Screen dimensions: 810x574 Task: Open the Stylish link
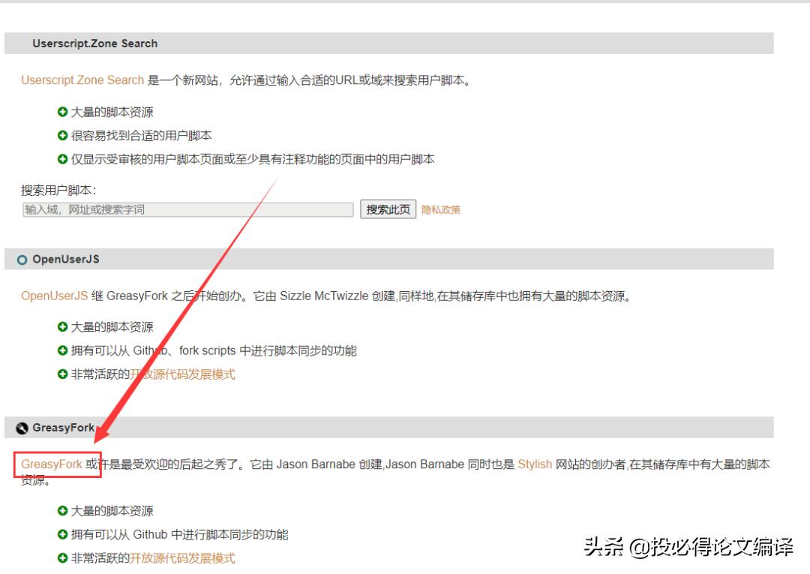coord(535,464)
